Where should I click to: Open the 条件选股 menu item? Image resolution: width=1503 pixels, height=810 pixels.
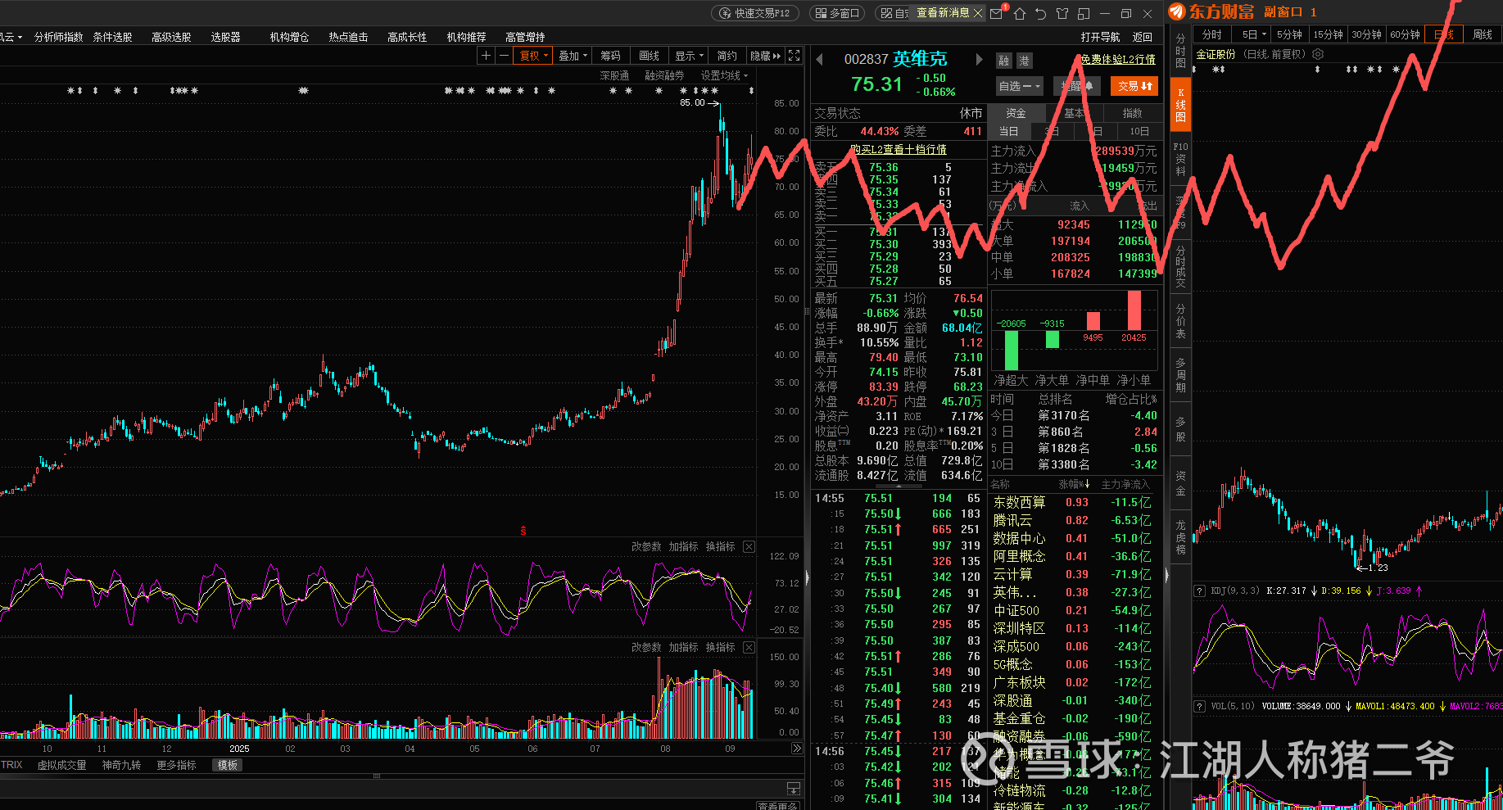(x=112, y=37)
